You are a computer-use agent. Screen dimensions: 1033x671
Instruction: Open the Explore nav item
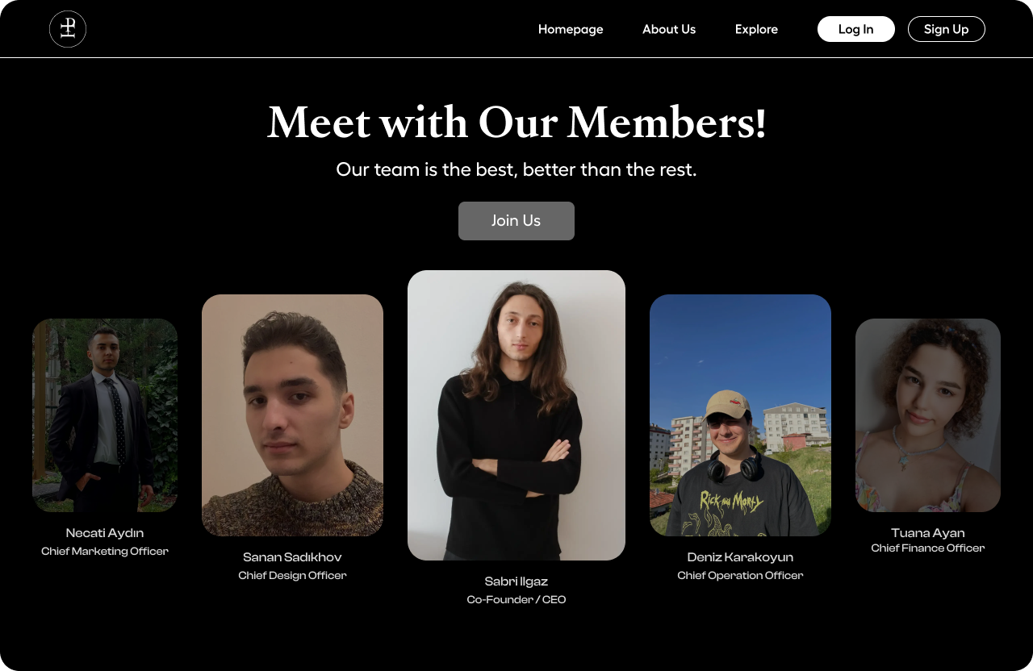coord(756,29)
